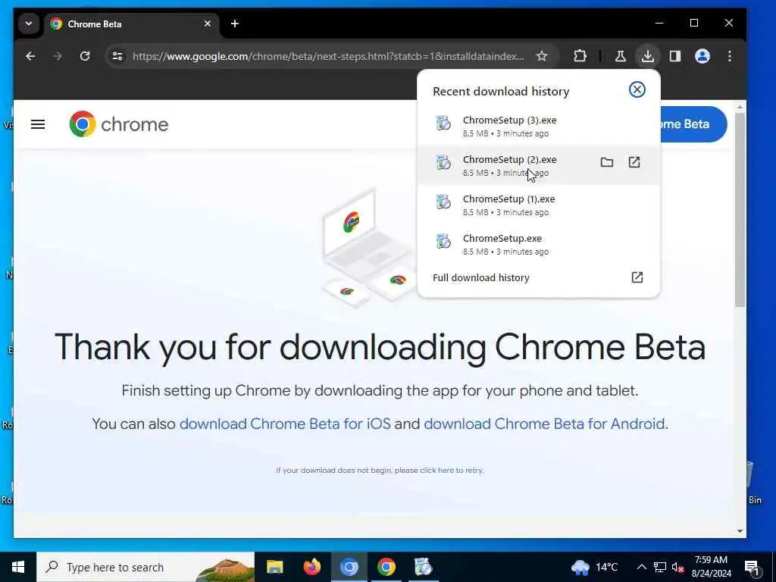This screenshot has width=776, height=582.
Task: Launch Firefox from the taskbar
Action: tap(311, 567)
